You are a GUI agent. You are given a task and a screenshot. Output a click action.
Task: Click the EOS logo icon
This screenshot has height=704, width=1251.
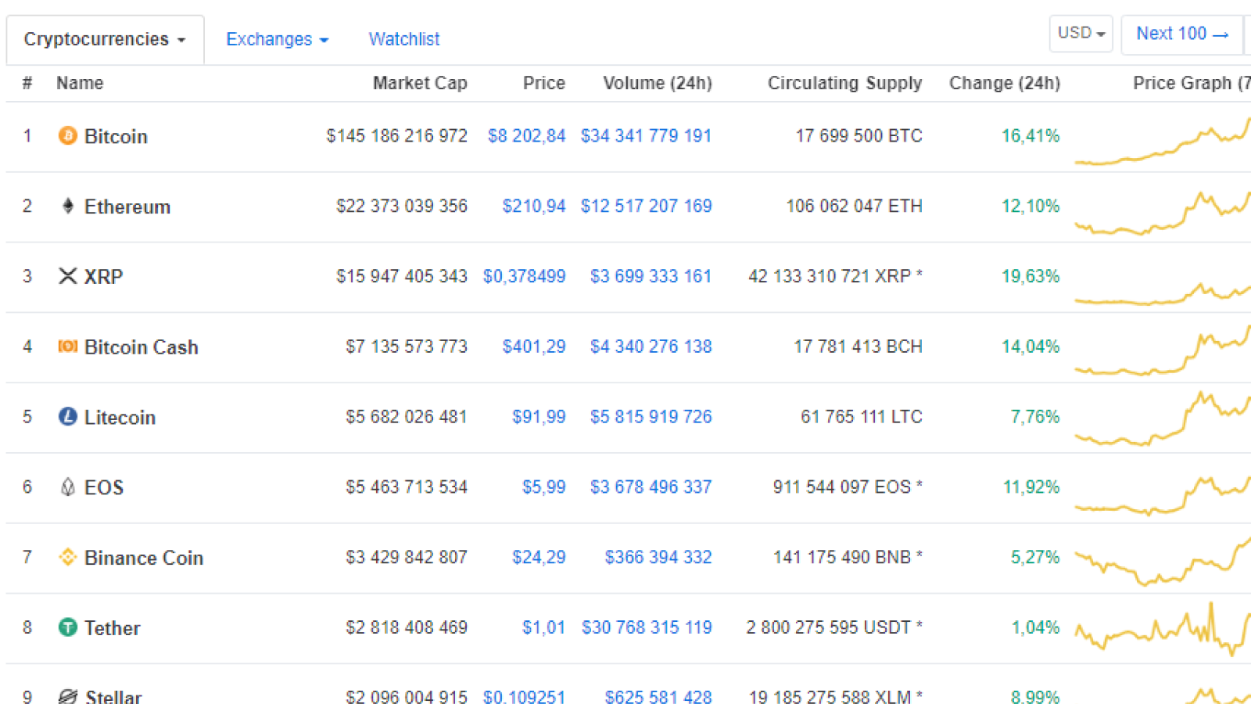coord(68,487)
